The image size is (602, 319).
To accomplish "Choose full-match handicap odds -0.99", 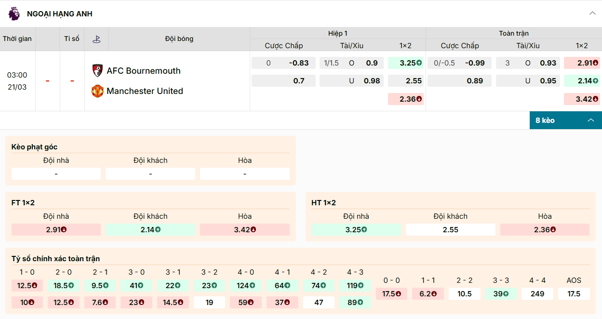I will click(475, 63).
